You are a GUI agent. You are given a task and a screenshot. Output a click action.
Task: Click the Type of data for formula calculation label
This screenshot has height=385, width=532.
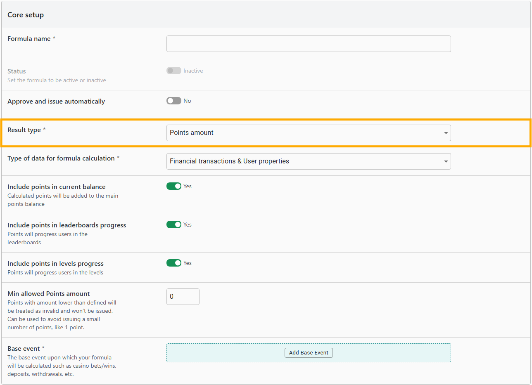pyautogui.click(x=61, y=158)
